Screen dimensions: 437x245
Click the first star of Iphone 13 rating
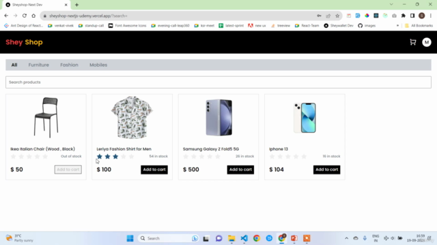(x=272, y=157)
